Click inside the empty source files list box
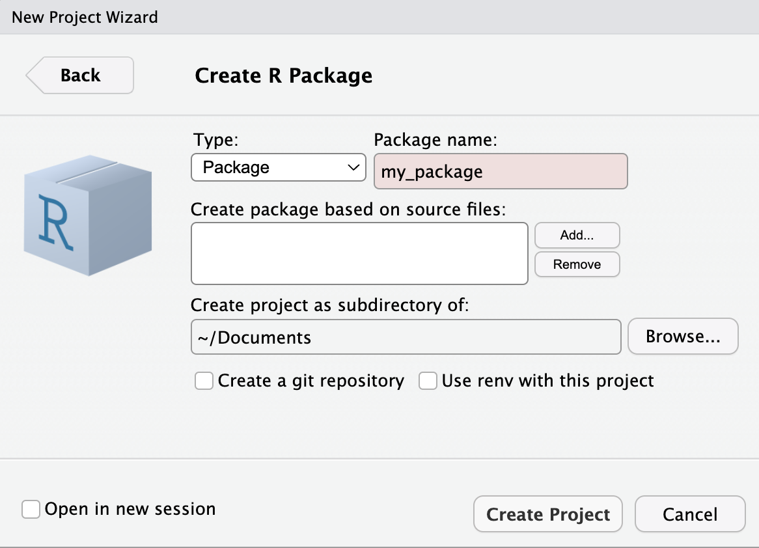The height and width of the screenshot is (548, 759). pos(359,253)
